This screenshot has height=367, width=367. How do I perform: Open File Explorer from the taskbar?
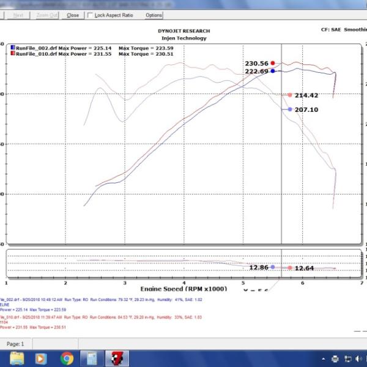[13, 358]
